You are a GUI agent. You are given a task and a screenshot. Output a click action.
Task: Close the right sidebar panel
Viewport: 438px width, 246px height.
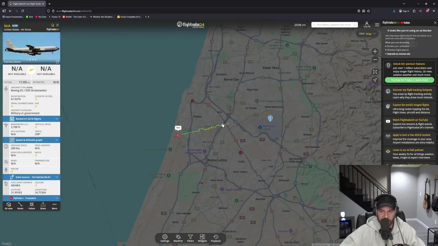click(435, 23)
